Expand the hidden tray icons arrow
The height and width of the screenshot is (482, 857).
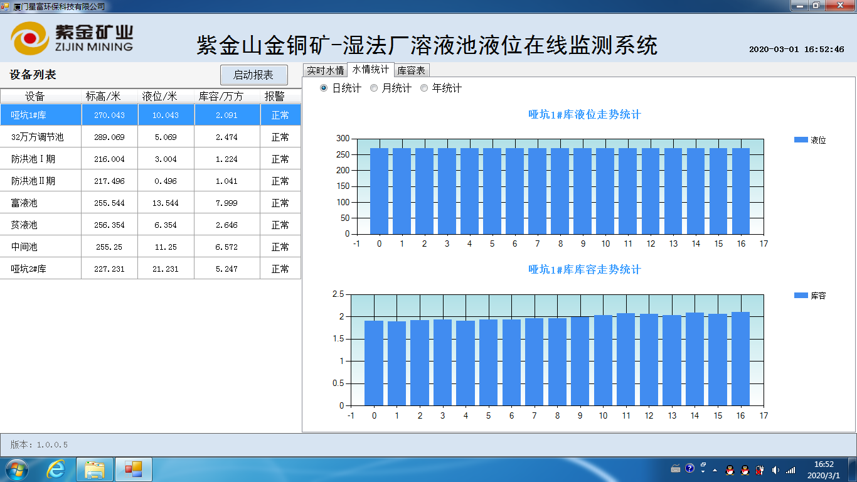[x=715, y=470]
